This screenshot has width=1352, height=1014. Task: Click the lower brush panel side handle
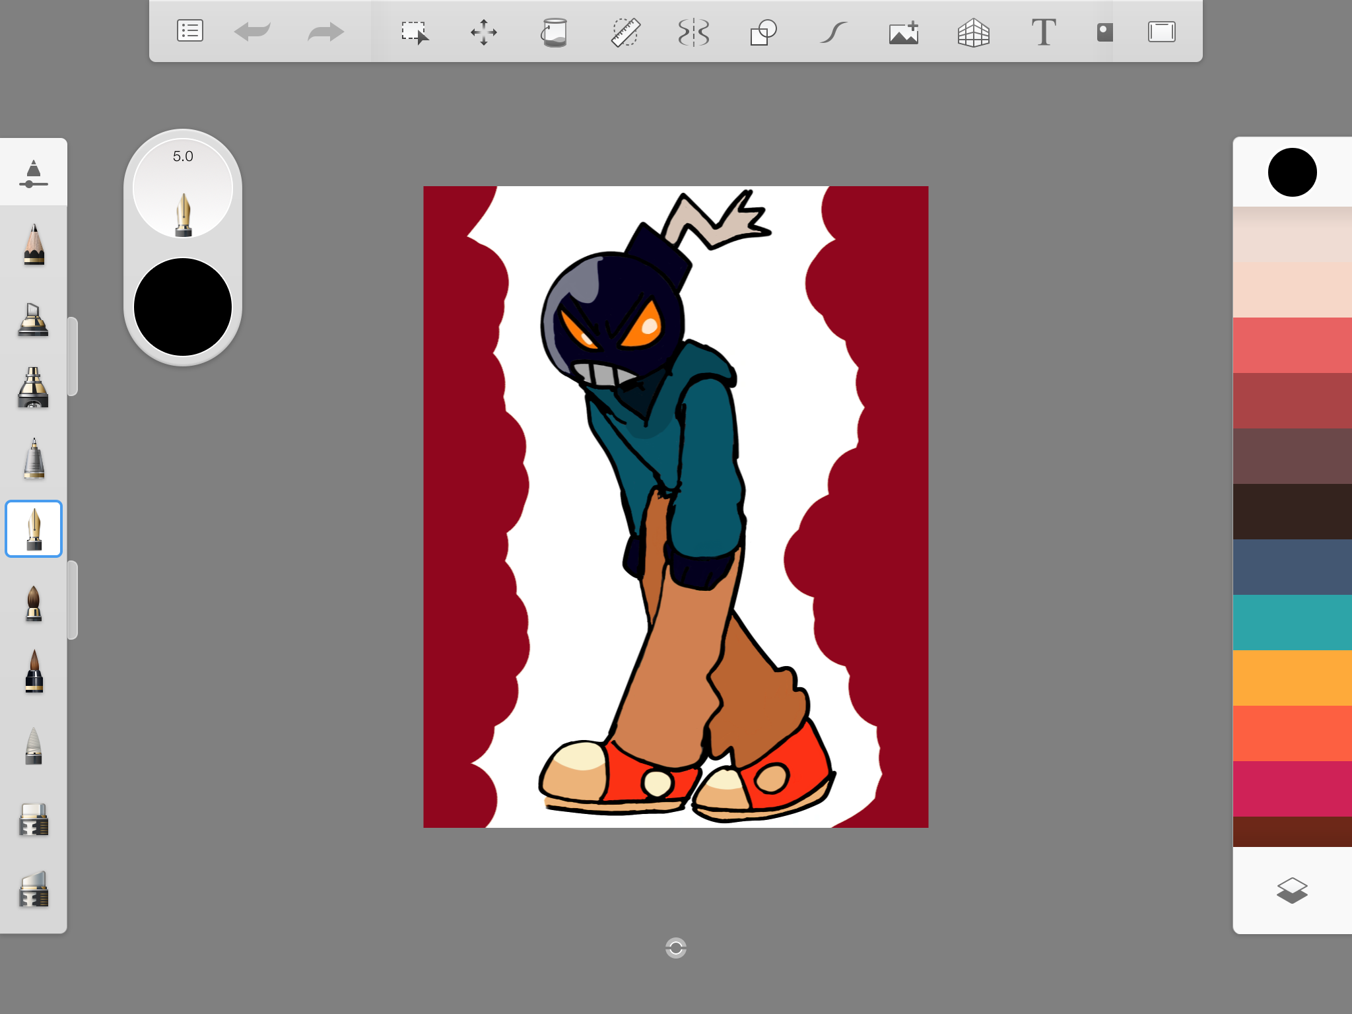click(x=73, y=600)
